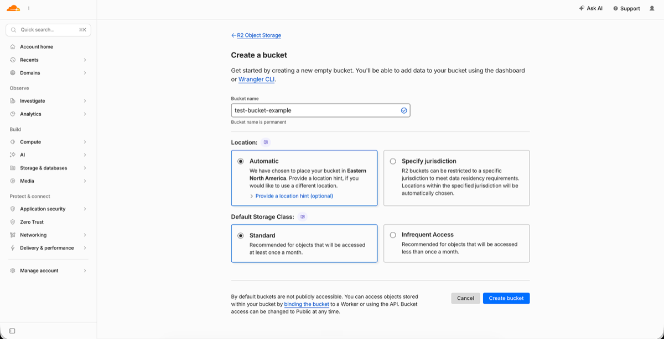The image size is (664, 339).
Task: Click the Cloudflare logo
Action: pyautogui.click(x=13, y=8)
